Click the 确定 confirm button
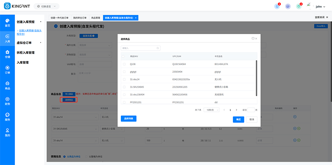 click(x=238, y=119)
